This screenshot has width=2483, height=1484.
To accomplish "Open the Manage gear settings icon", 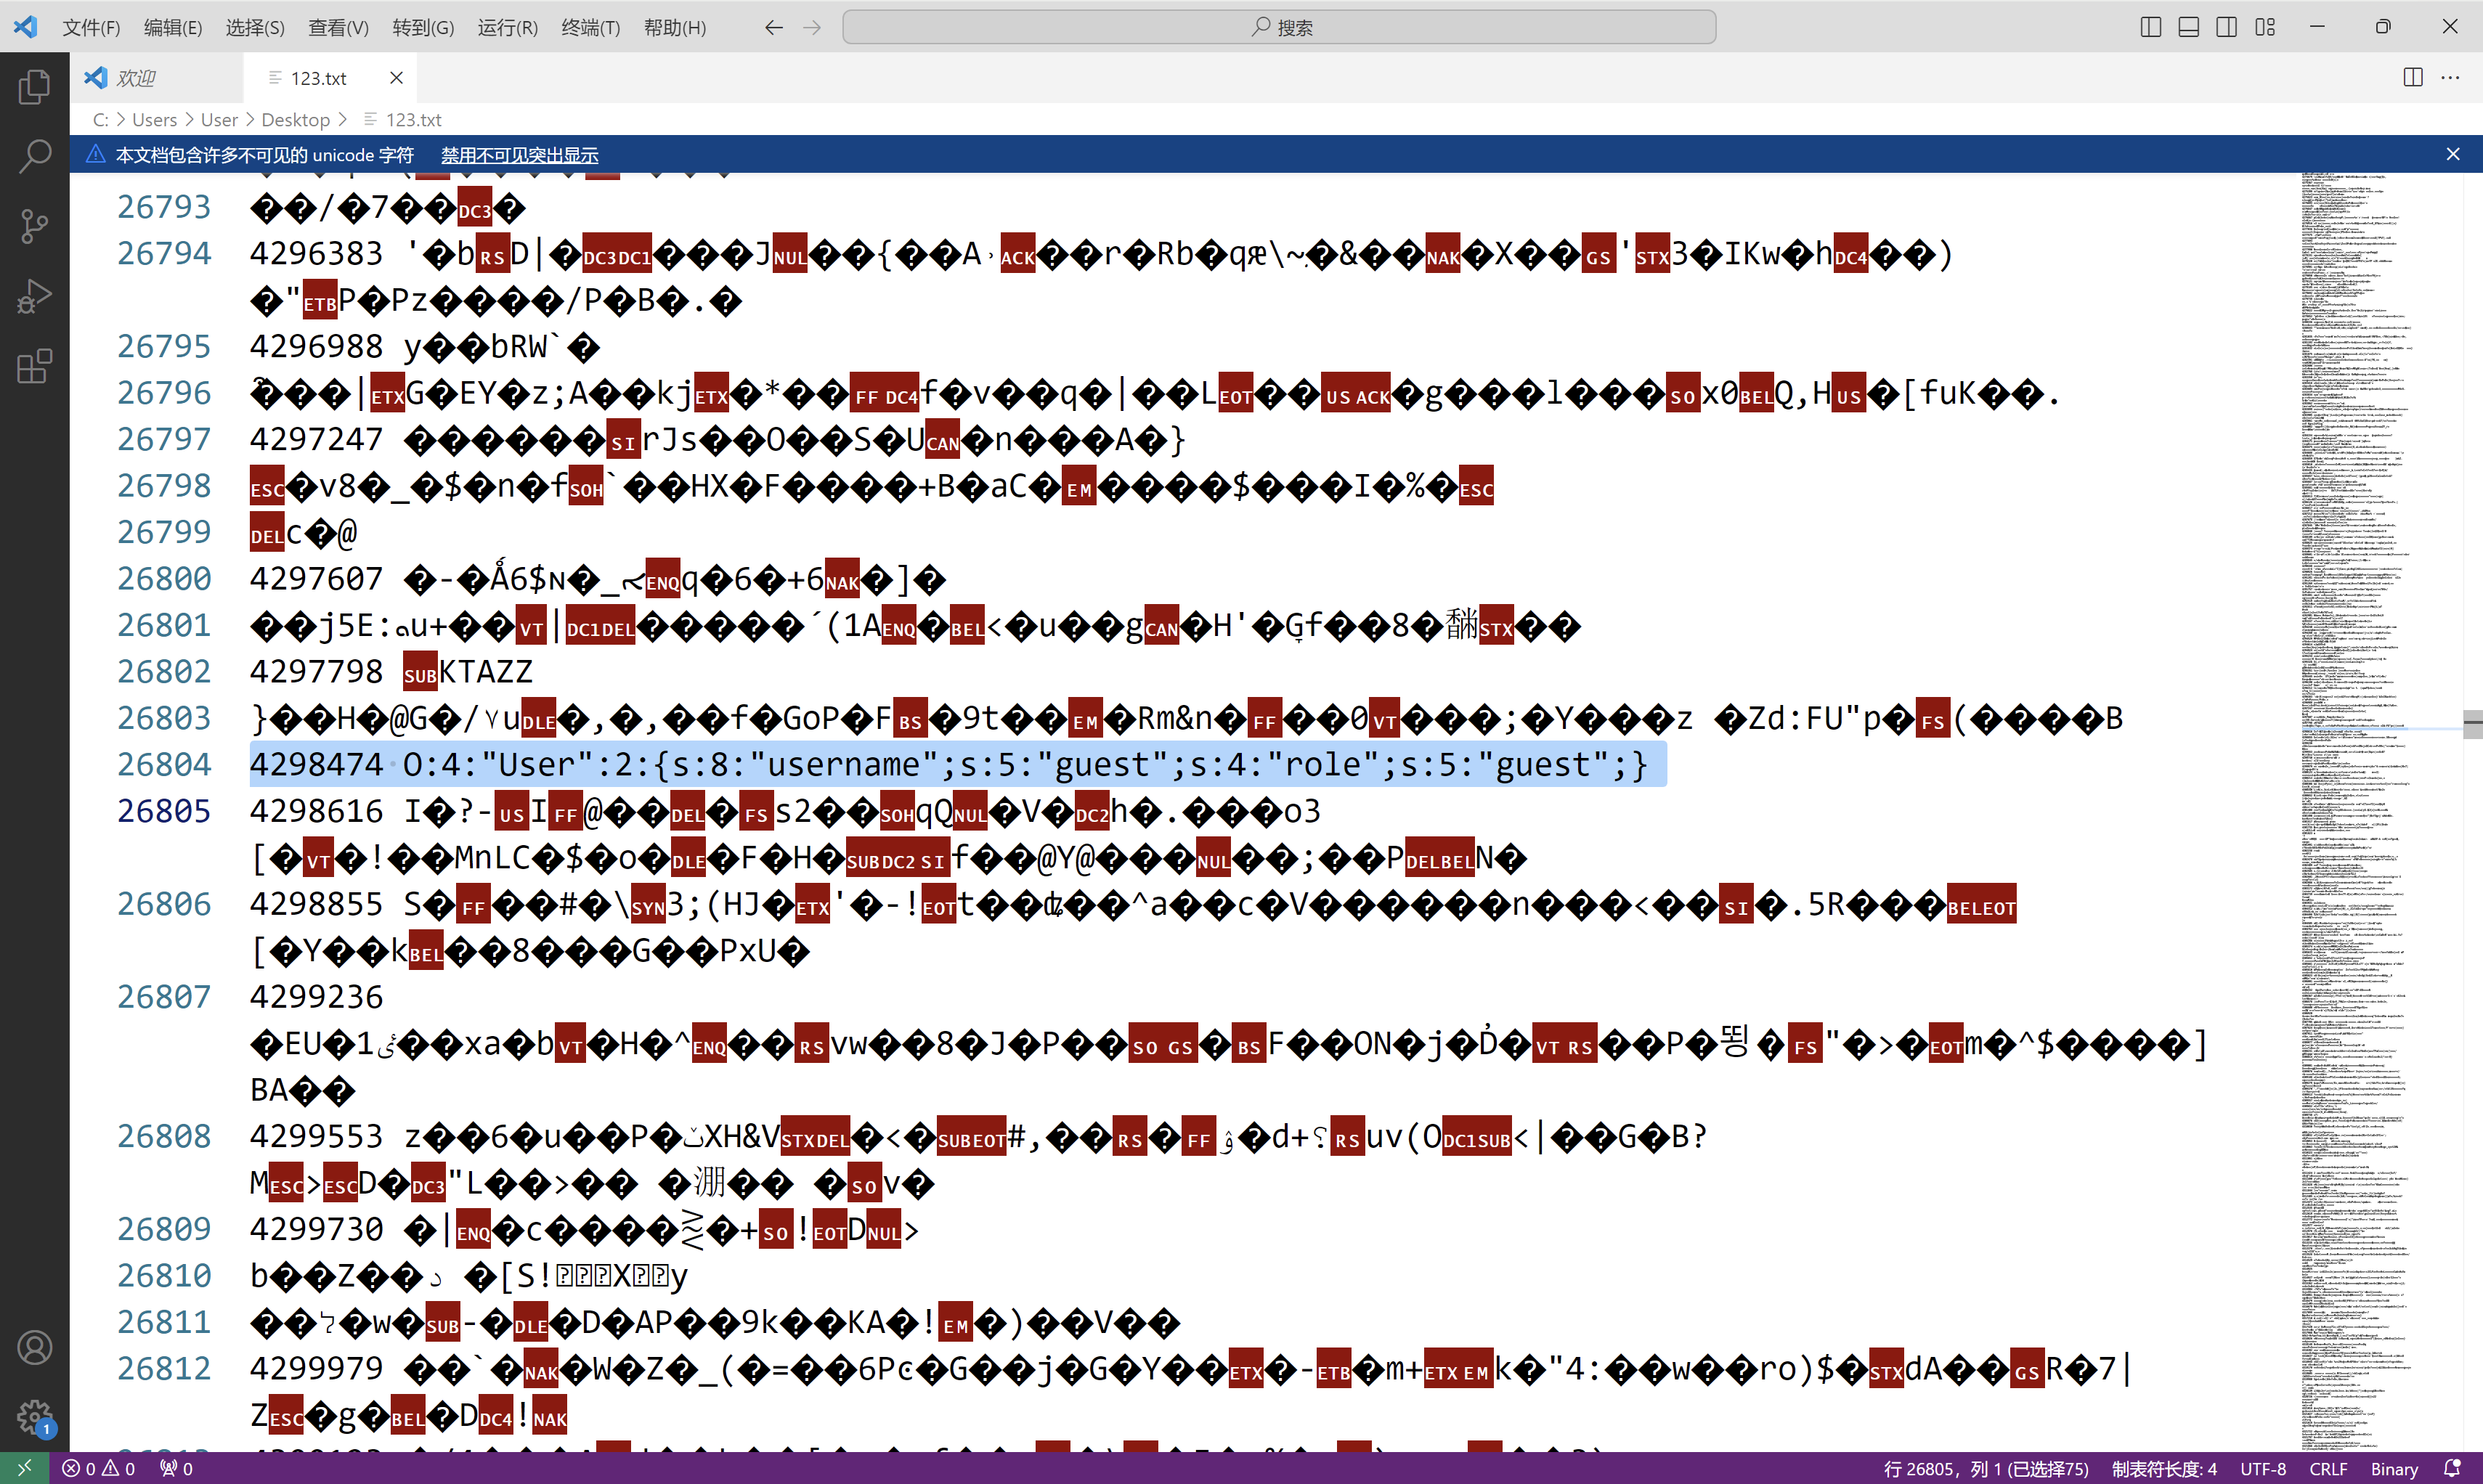I will tap(34, 1415).
